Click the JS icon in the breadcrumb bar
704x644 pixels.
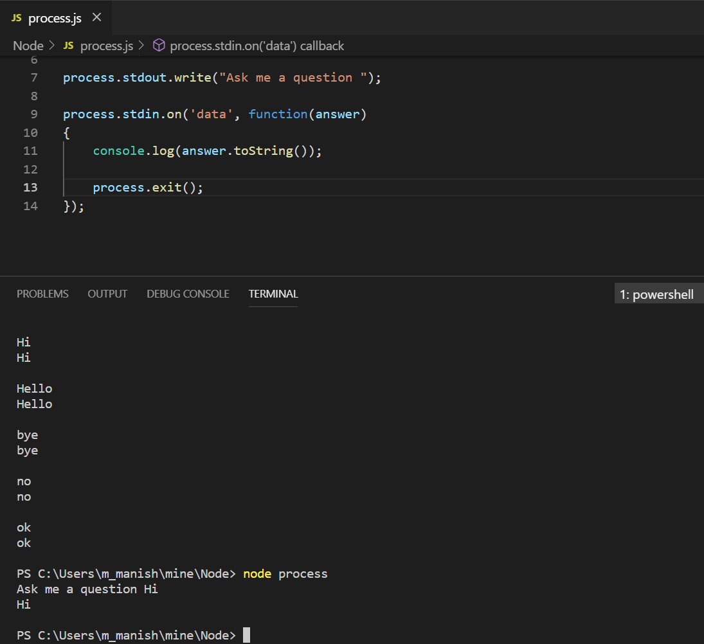pyautogui.click(x=68, y=46)
